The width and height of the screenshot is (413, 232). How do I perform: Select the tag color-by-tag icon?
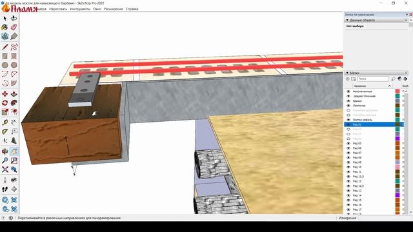click(x=399, y=79)
